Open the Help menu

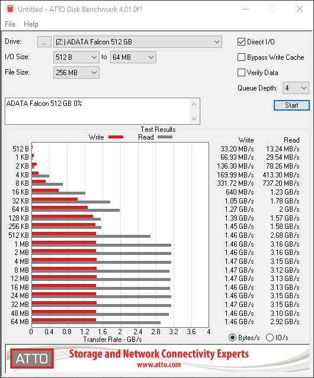pos(31,24)
